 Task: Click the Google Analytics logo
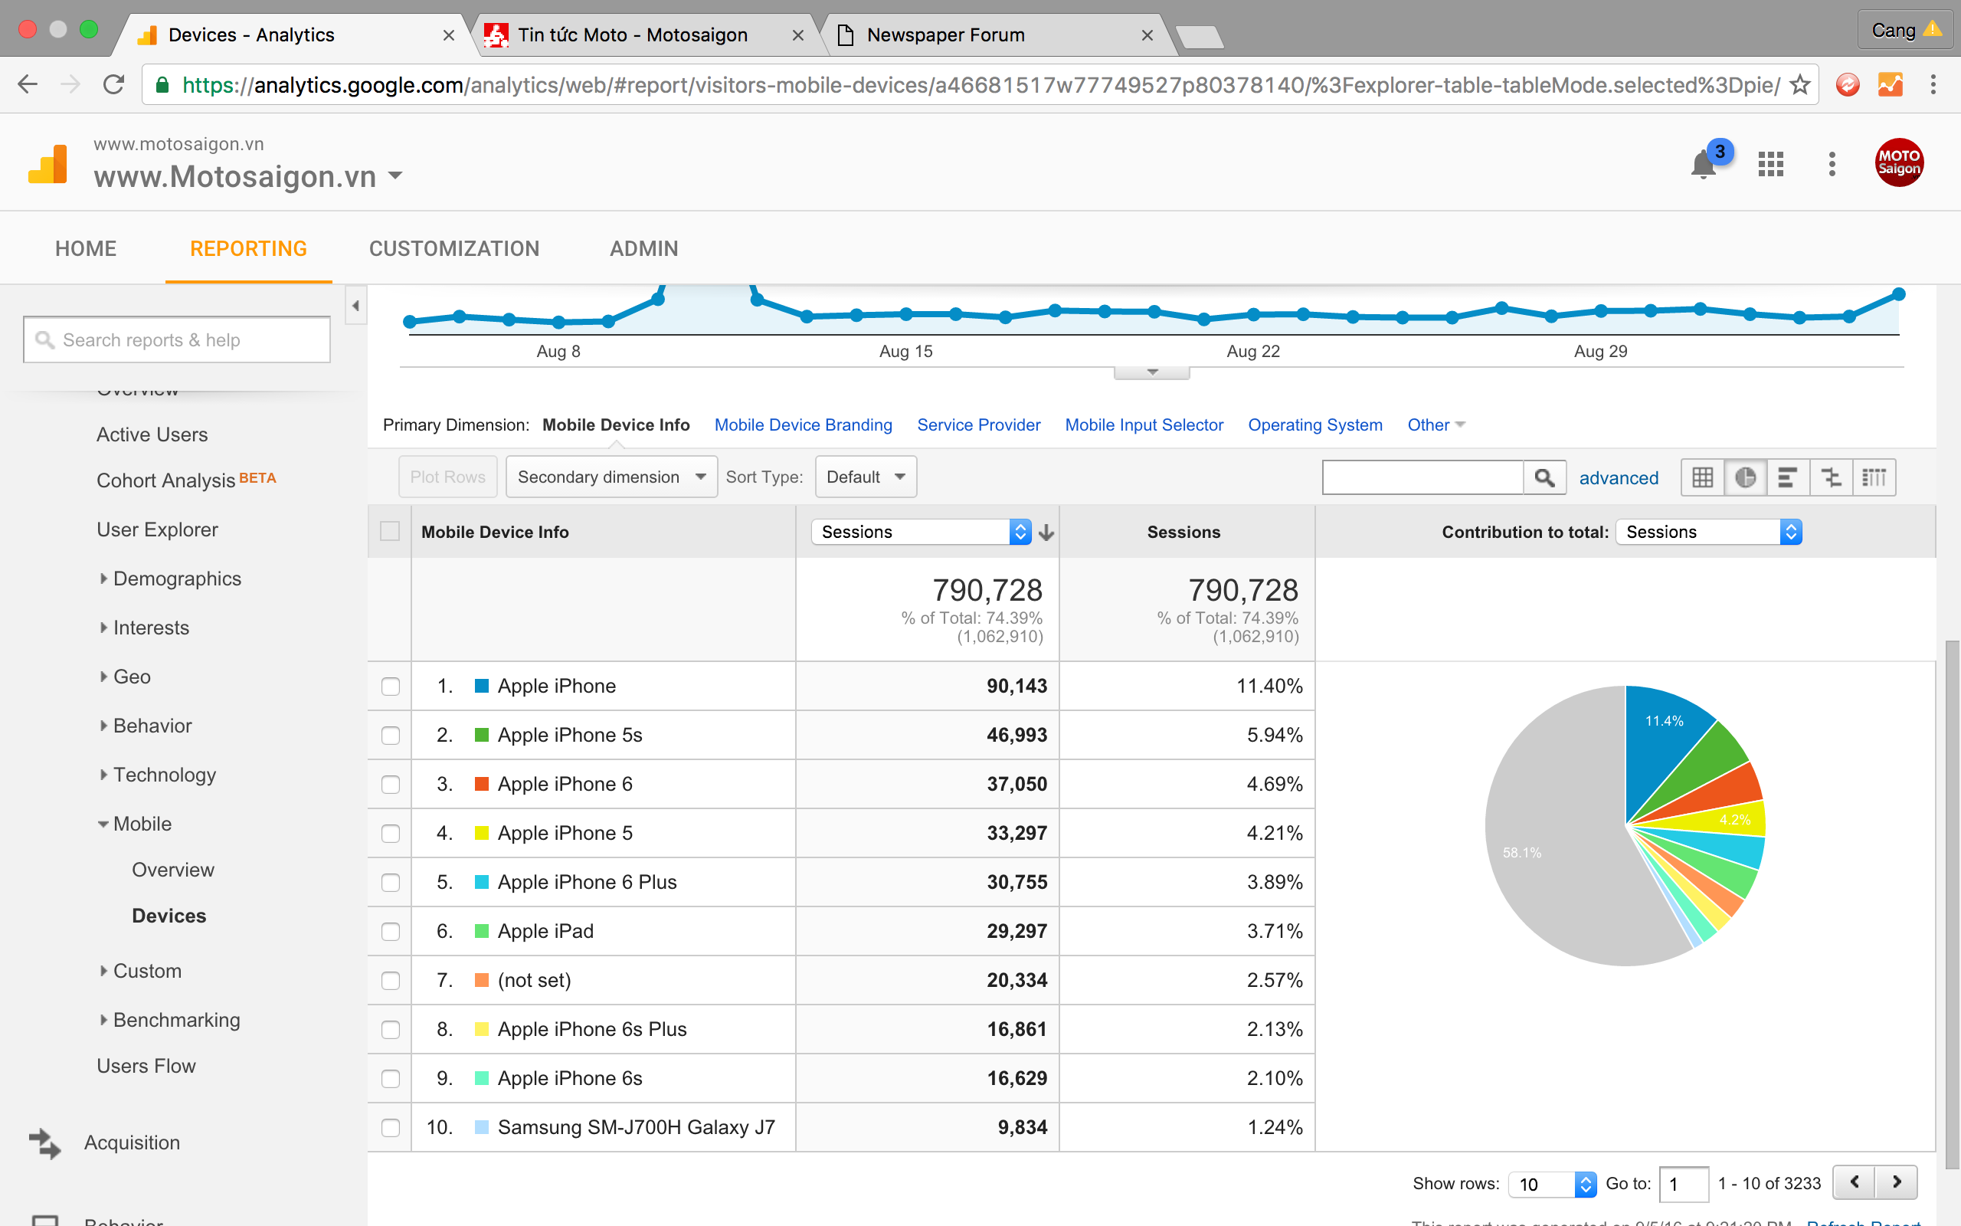click(47, 163)
